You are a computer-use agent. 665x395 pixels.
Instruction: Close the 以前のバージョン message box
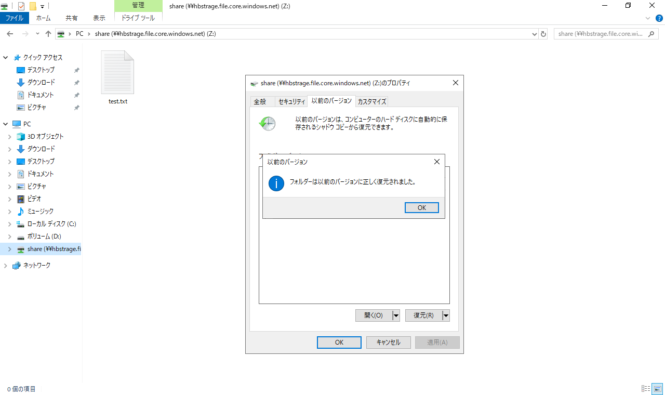point(436,162)
